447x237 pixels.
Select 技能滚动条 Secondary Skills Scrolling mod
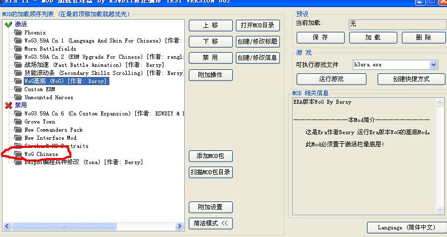pos(104,73)
